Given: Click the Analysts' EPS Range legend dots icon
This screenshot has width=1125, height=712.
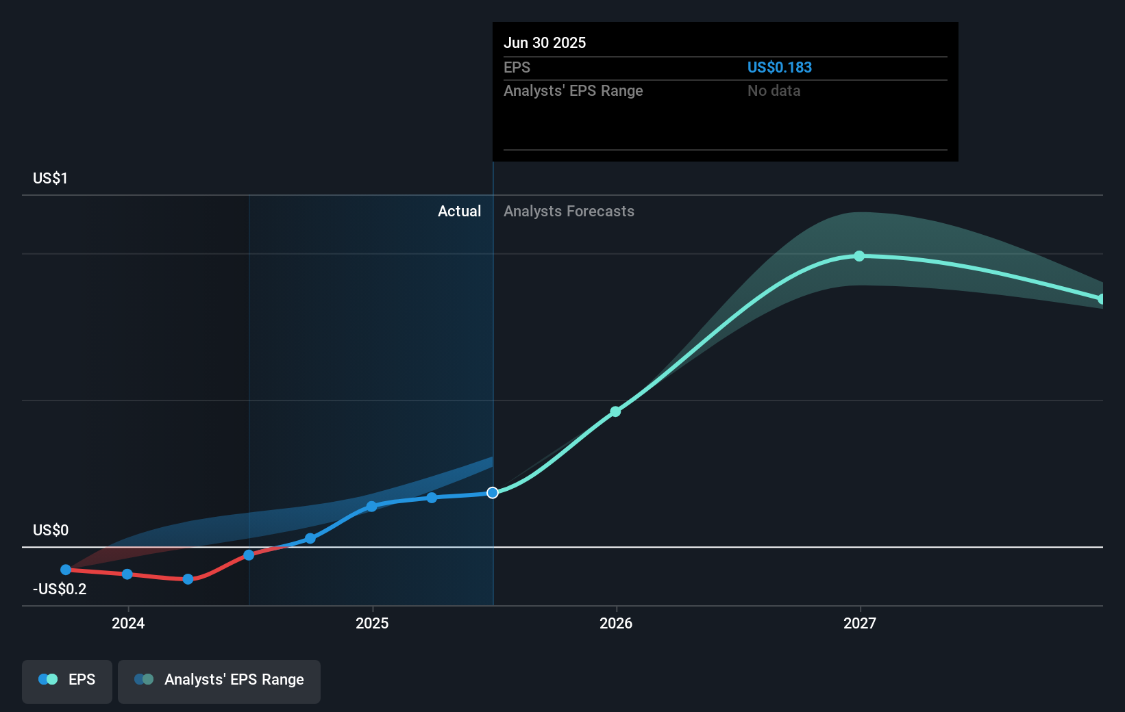Looking at the screenshot, I should tap(144, 679).
